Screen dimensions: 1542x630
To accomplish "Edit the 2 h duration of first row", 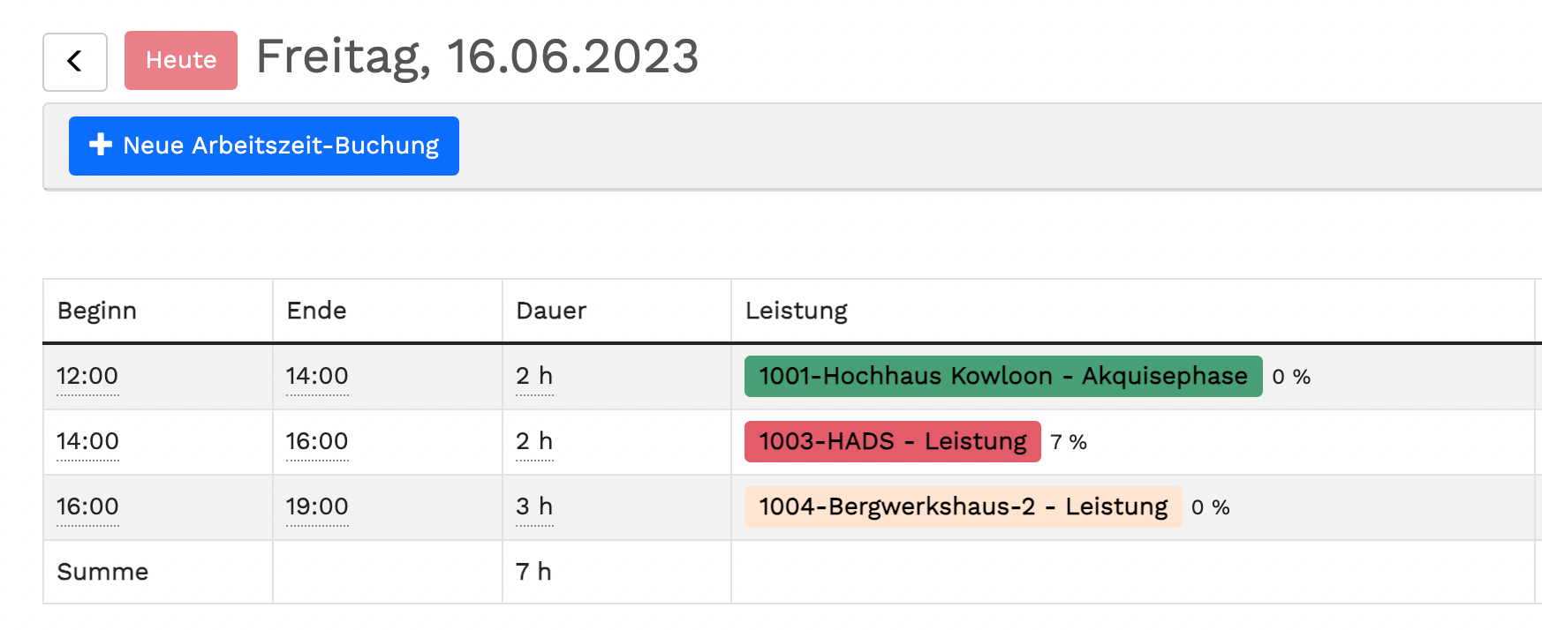I will (x=534, y=377).
